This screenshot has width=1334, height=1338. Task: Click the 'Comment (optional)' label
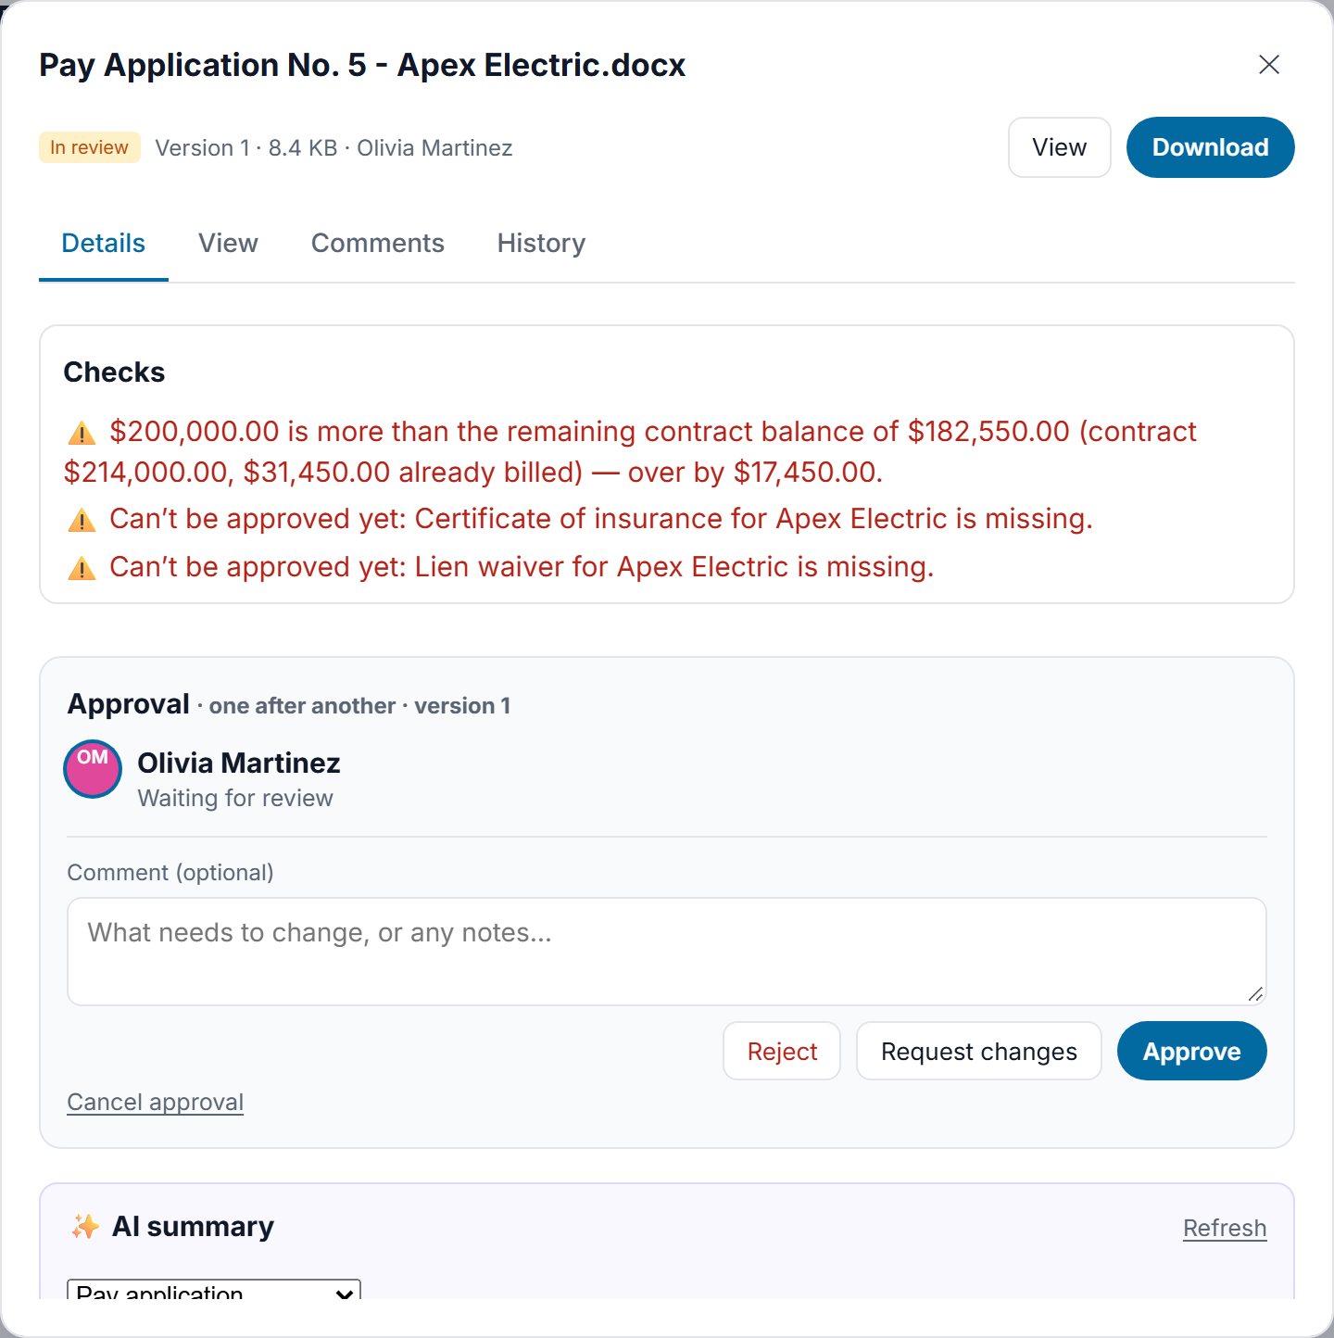coord(170,873)
